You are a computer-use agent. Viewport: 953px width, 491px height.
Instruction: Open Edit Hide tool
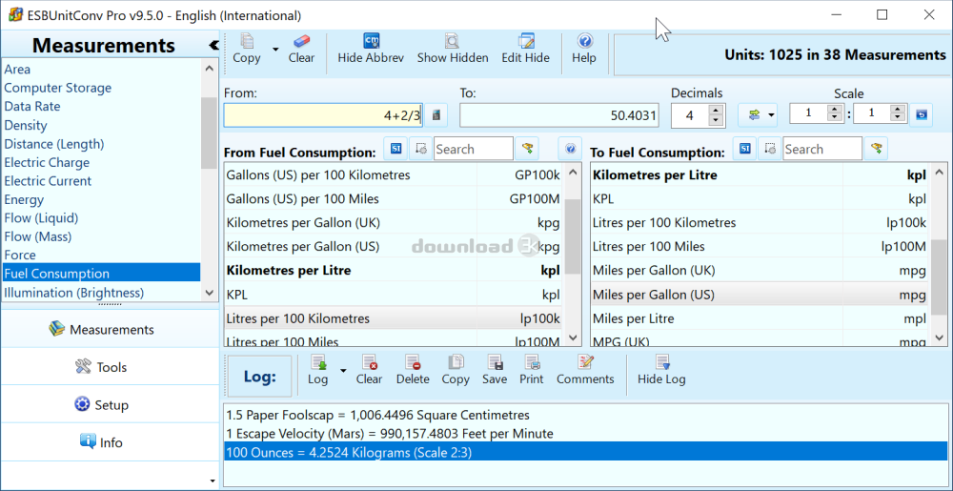(x=525, y=50)
